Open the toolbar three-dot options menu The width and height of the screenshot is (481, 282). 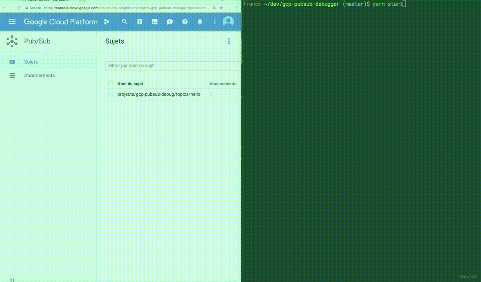(215, 22)
